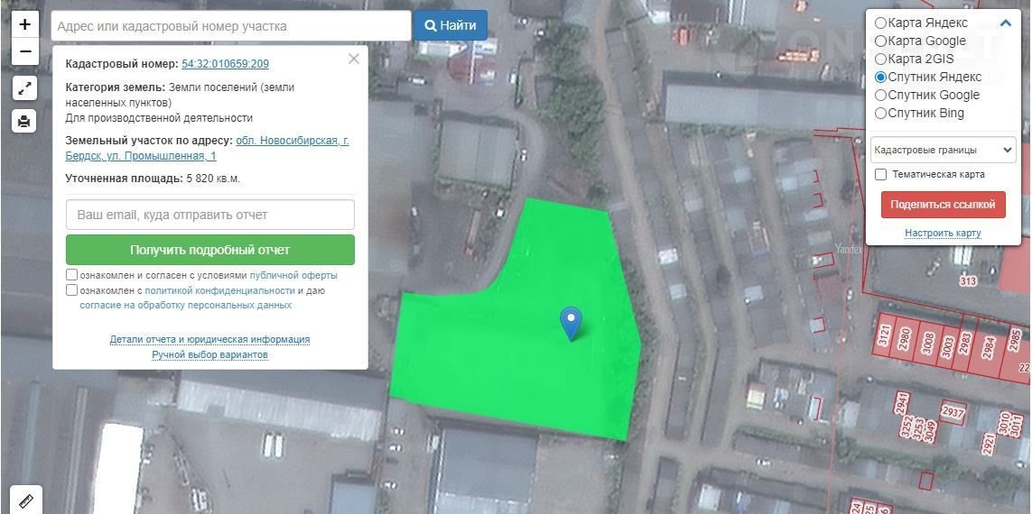Click the blue map pin marker
Viewport: 1032px width, 514px height.
(x=571, y=321)
